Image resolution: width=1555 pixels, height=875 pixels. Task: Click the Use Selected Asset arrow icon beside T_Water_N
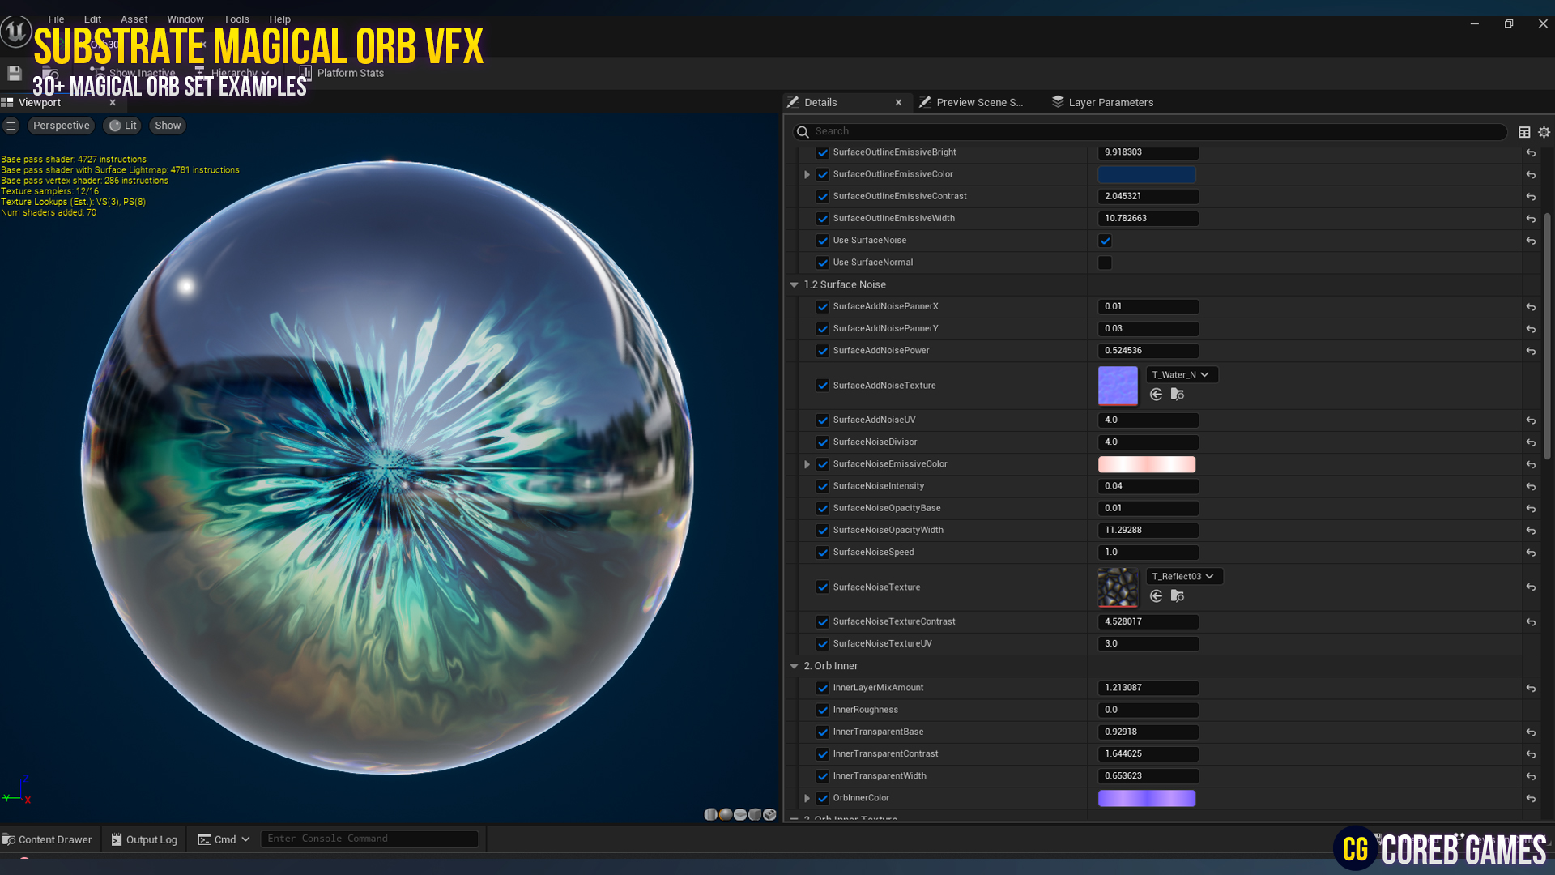(1157, 395)
